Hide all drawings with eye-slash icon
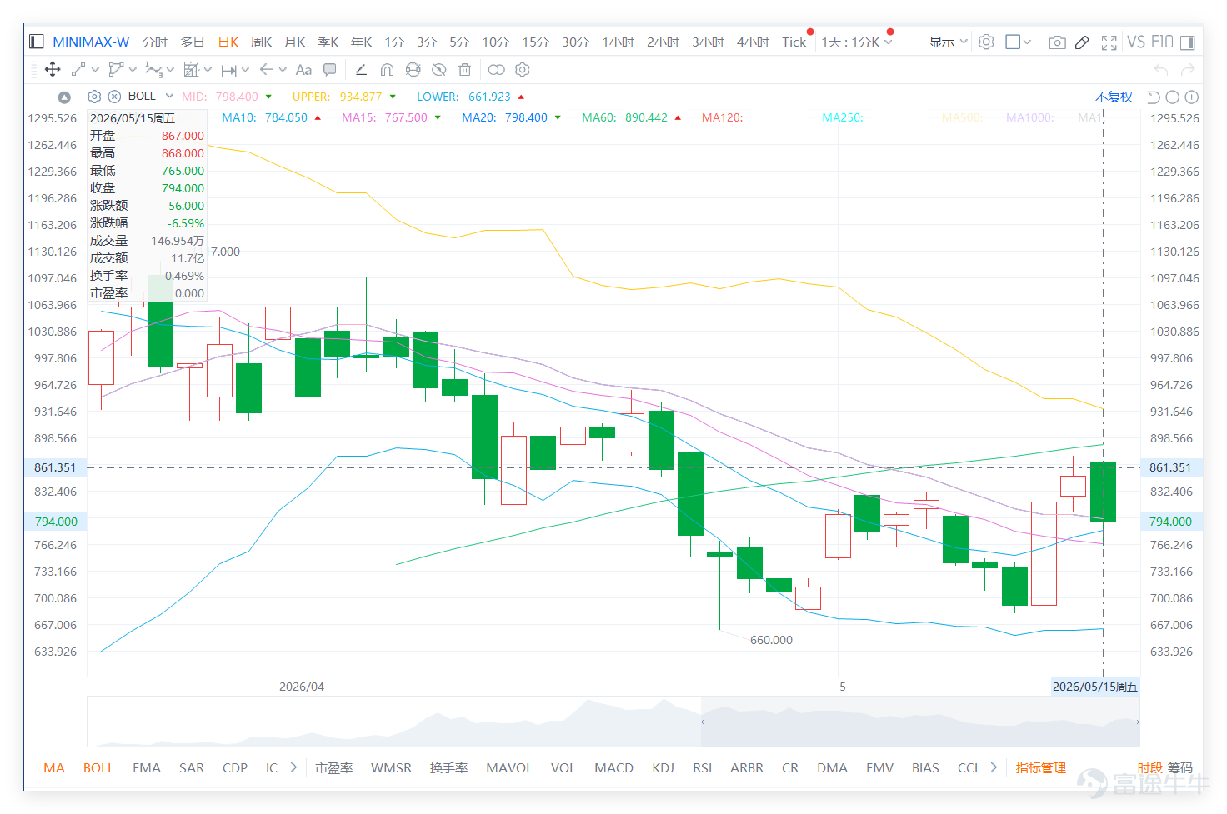 click(438, 70)
